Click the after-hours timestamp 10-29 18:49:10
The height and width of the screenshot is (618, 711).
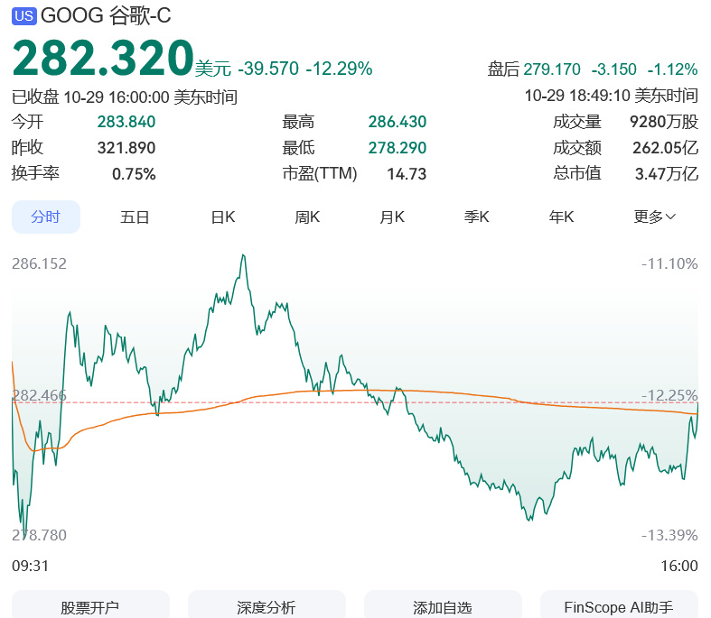click(577, 96)
